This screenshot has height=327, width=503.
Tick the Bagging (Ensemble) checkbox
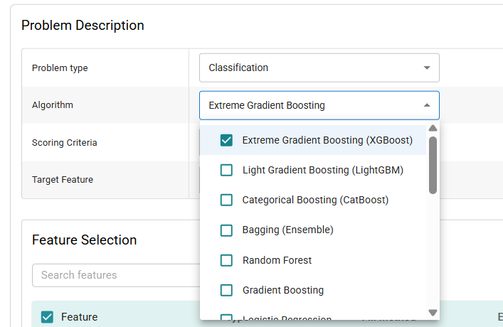coord(226,230)
